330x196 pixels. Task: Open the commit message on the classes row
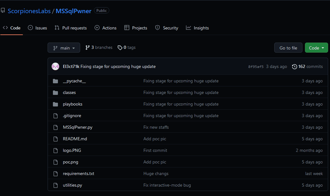coord(181,93)
